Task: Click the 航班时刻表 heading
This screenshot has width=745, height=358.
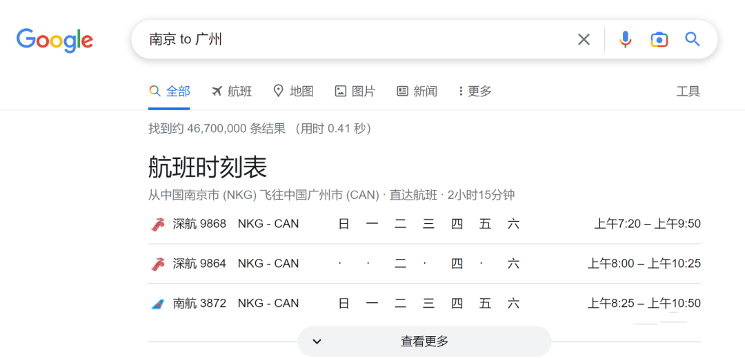Action: [208, 167]
